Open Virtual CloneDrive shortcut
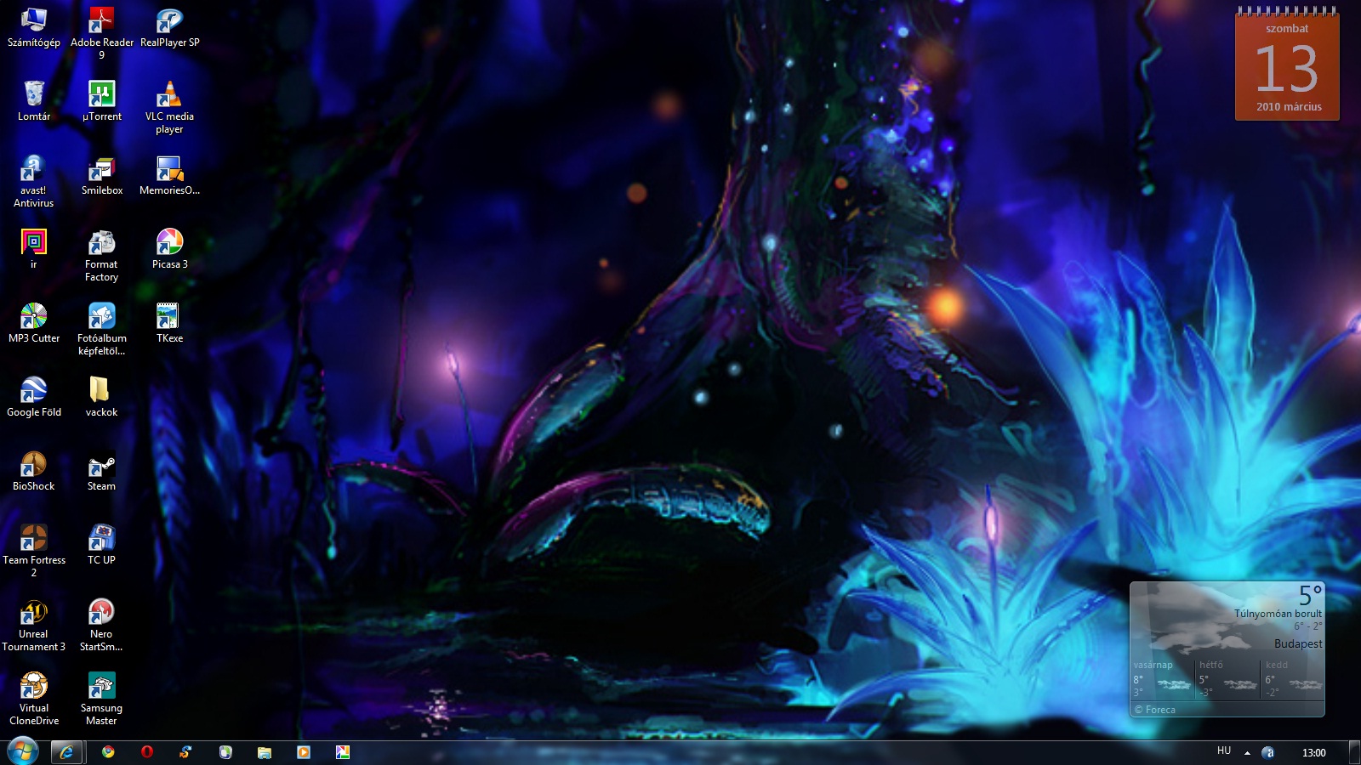This screenshot has height=765, width=1361. [x=34, y=698]
